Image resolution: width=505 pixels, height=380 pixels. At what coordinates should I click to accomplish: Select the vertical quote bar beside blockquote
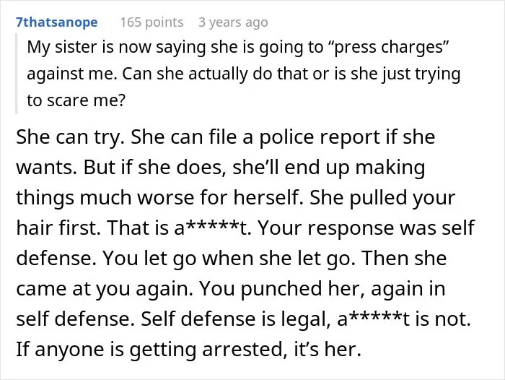pos(16,74)
